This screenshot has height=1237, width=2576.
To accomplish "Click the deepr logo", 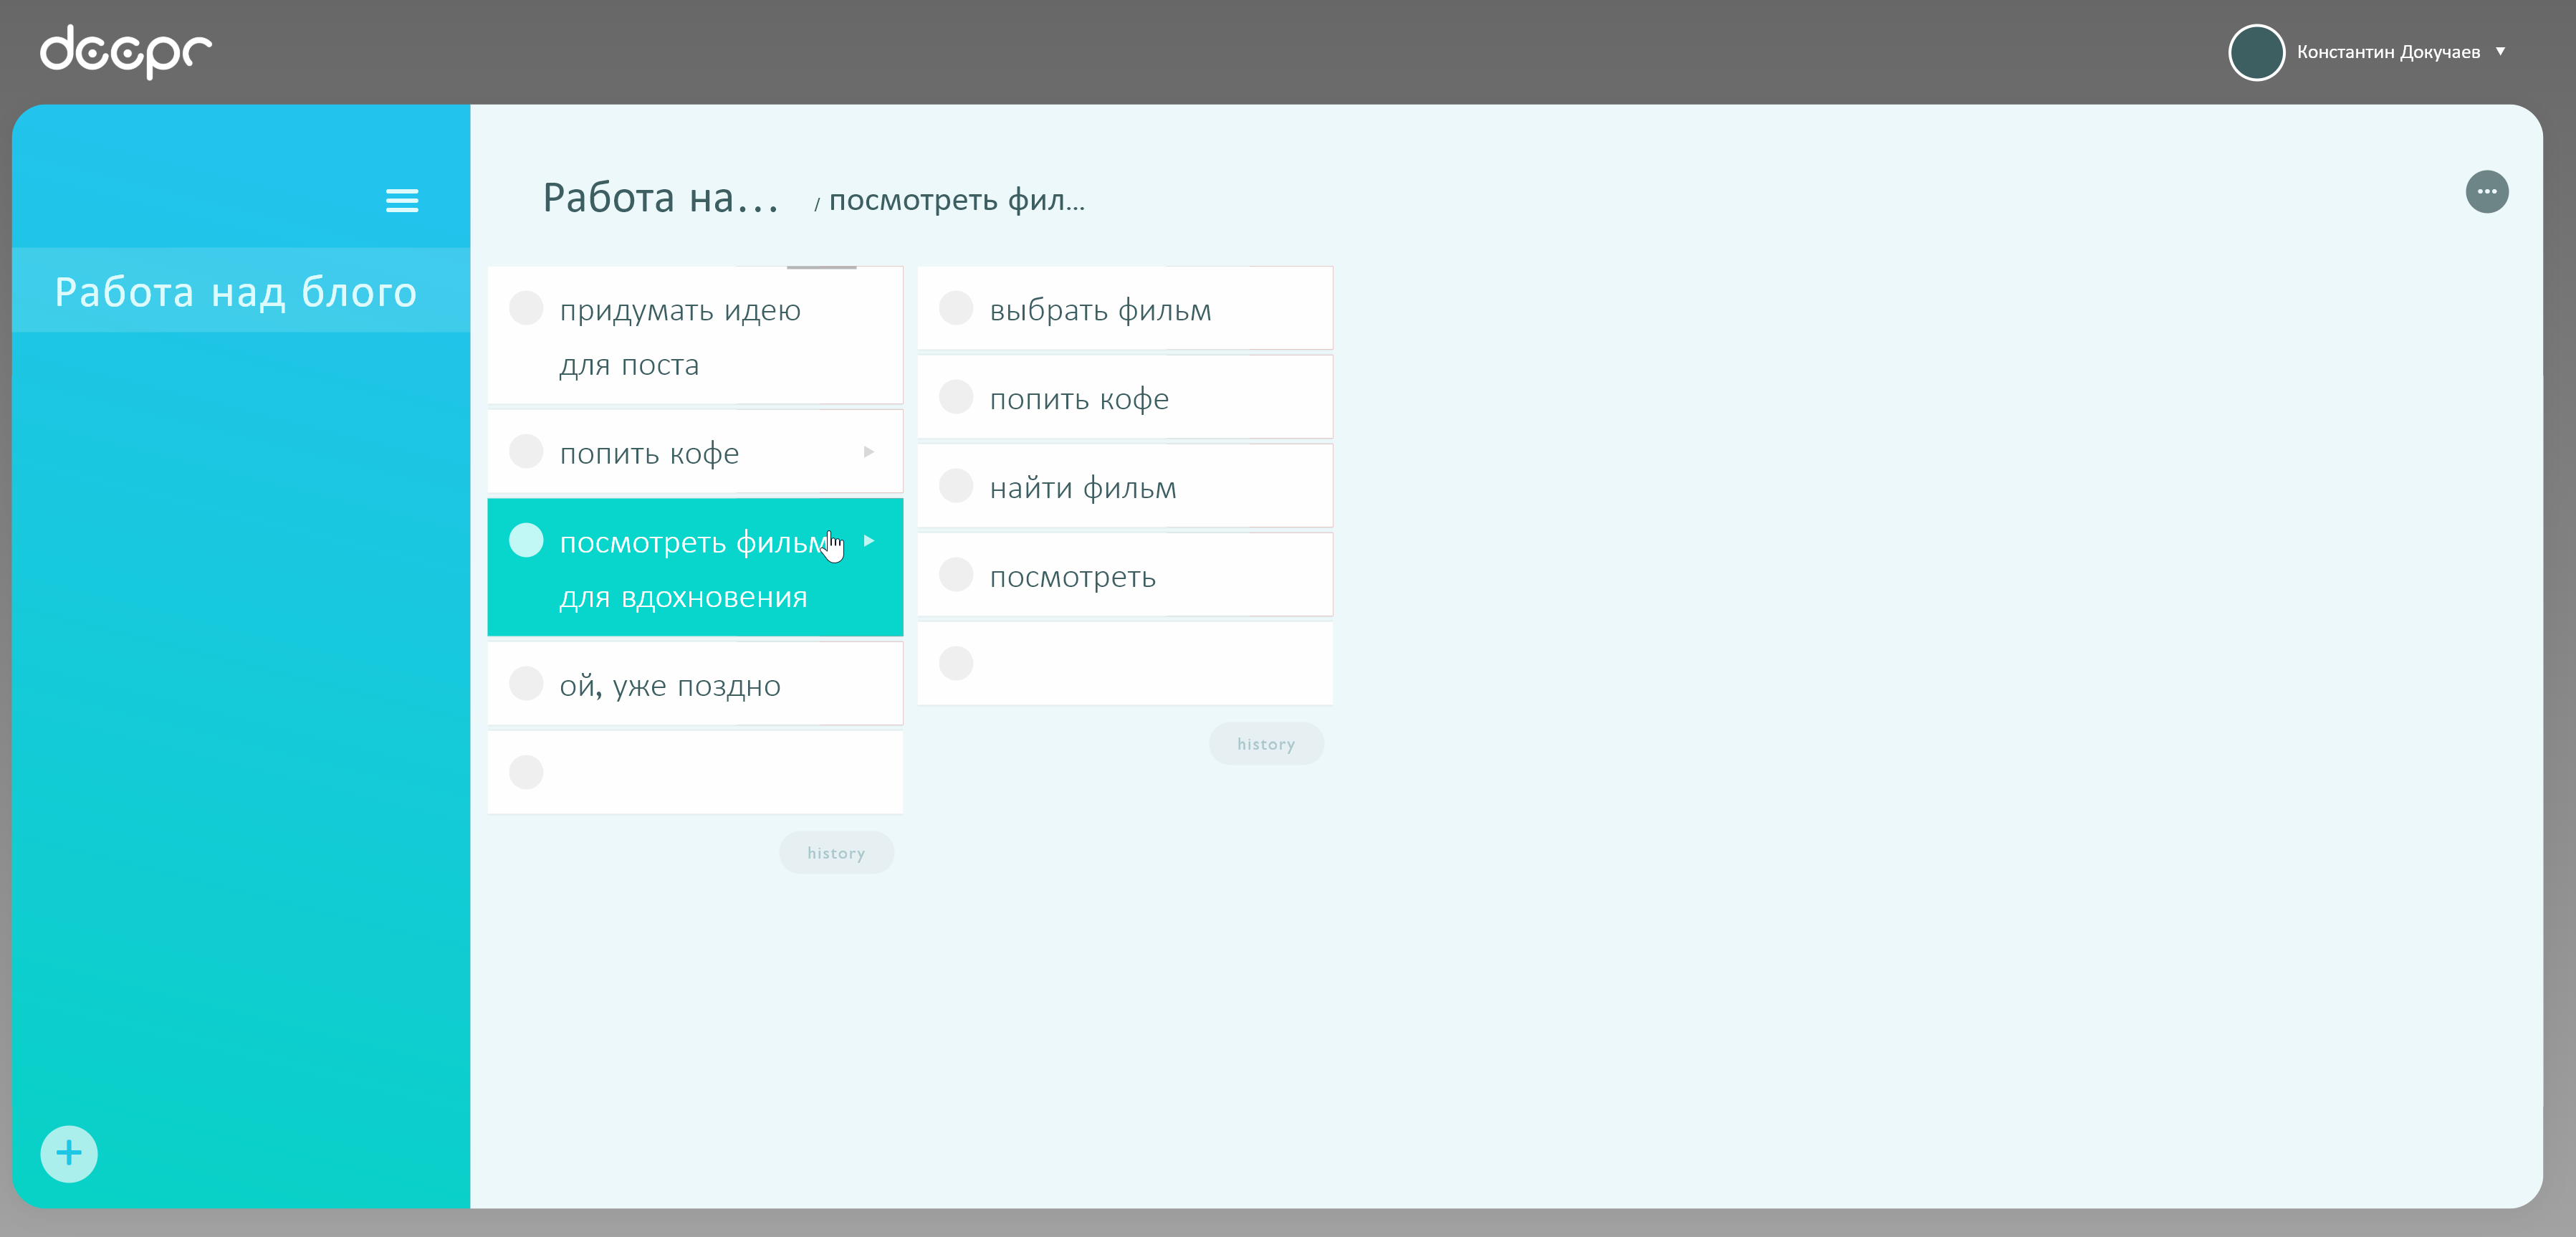I will click(x=125, y=51).
